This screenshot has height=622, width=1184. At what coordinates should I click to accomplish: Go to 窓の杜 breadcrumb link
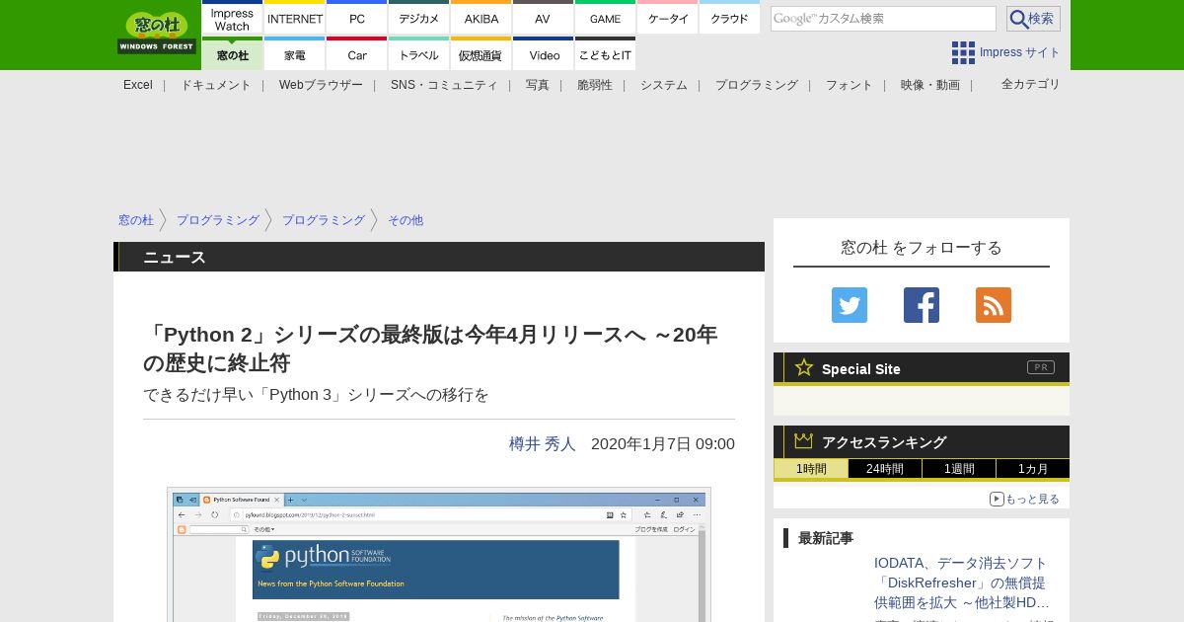point(136,220)
